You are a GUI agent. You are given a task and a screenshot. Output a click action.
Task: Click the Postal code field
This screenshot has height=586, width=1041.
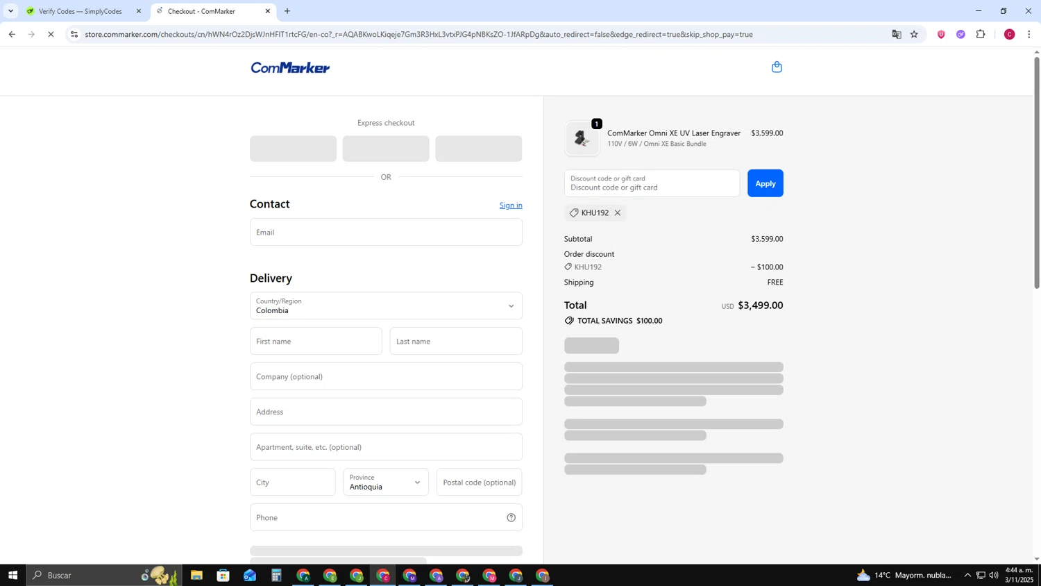click(479, 482)
